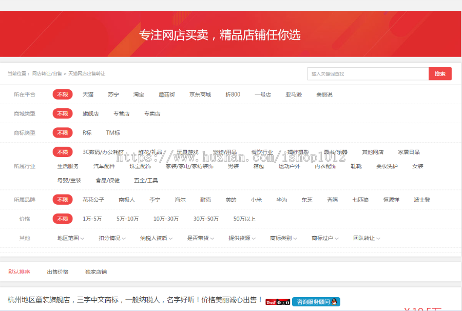Filter mall type by 专卖店
The image size is (462, 311).
[152, 114]
